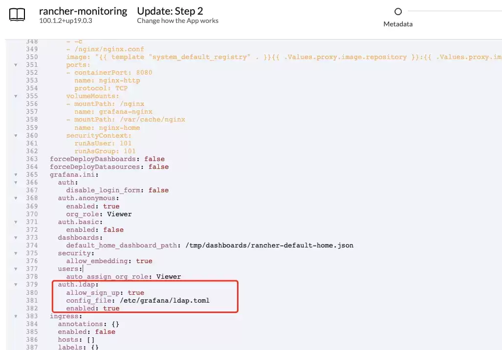Collapse the users block at line 377
Image resolution: width=502 pixels, height=350 pixels.
[x=16, y=269]
